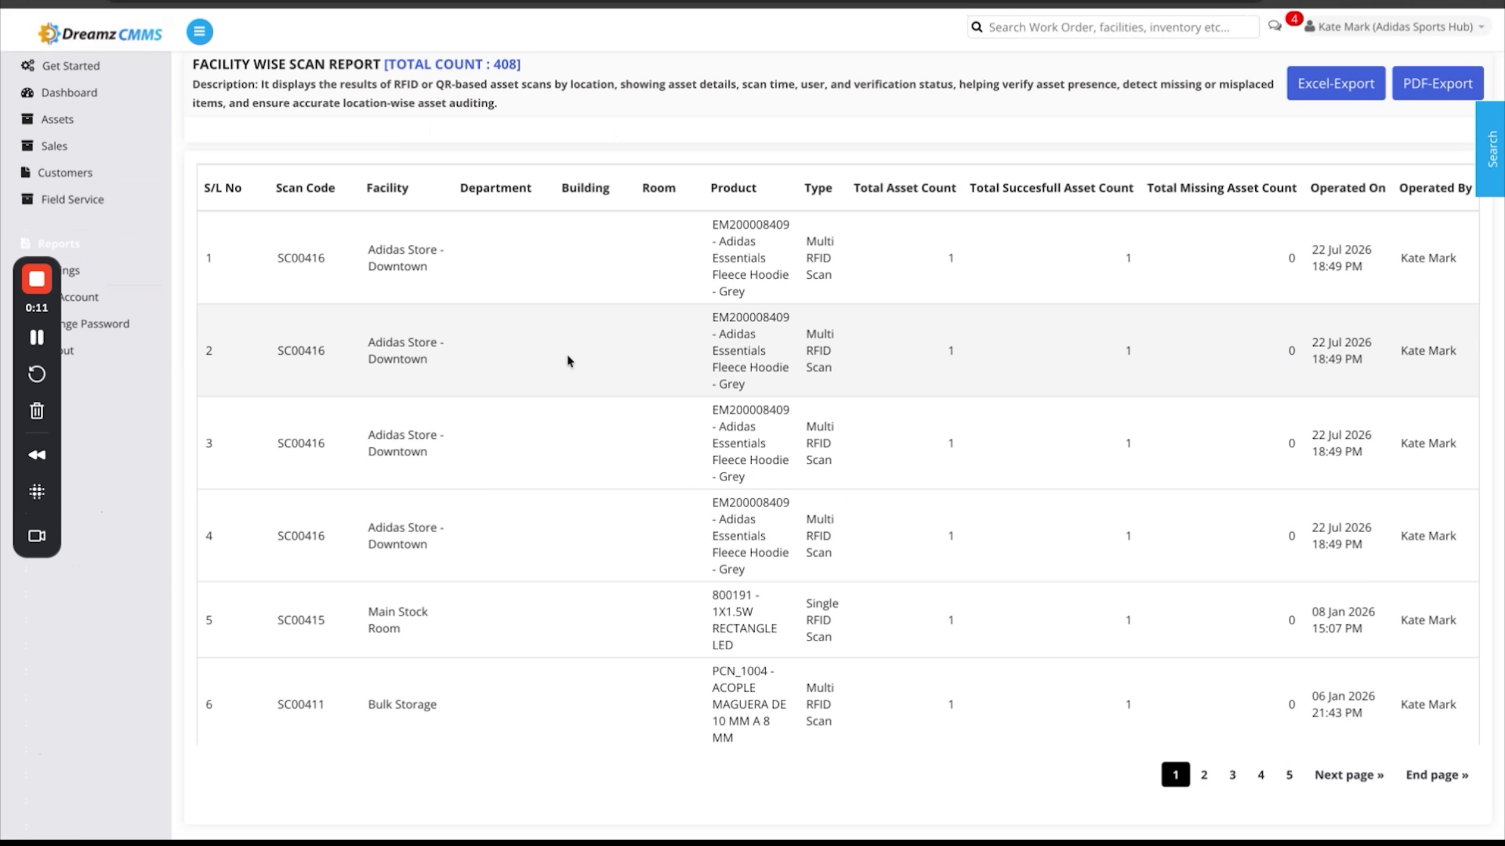Image resolution: width=1505 pixels, height=846 pixels.
Task: Click the Dreamz CMMS logo
Action: pos(100,33)
